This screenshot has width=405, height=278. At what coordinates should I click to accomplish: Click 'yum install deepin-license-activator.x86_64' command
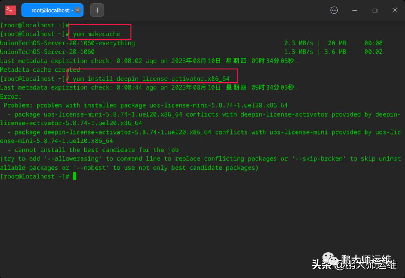pos(151,78)
